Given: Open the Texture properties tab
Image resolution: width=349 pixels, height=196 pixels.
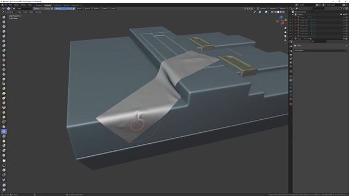Looking at the screenshot, I should (x=291, y=104).
